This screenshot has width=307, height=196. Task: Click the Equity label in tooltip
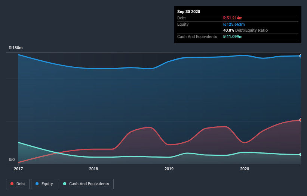click(183, 24)
